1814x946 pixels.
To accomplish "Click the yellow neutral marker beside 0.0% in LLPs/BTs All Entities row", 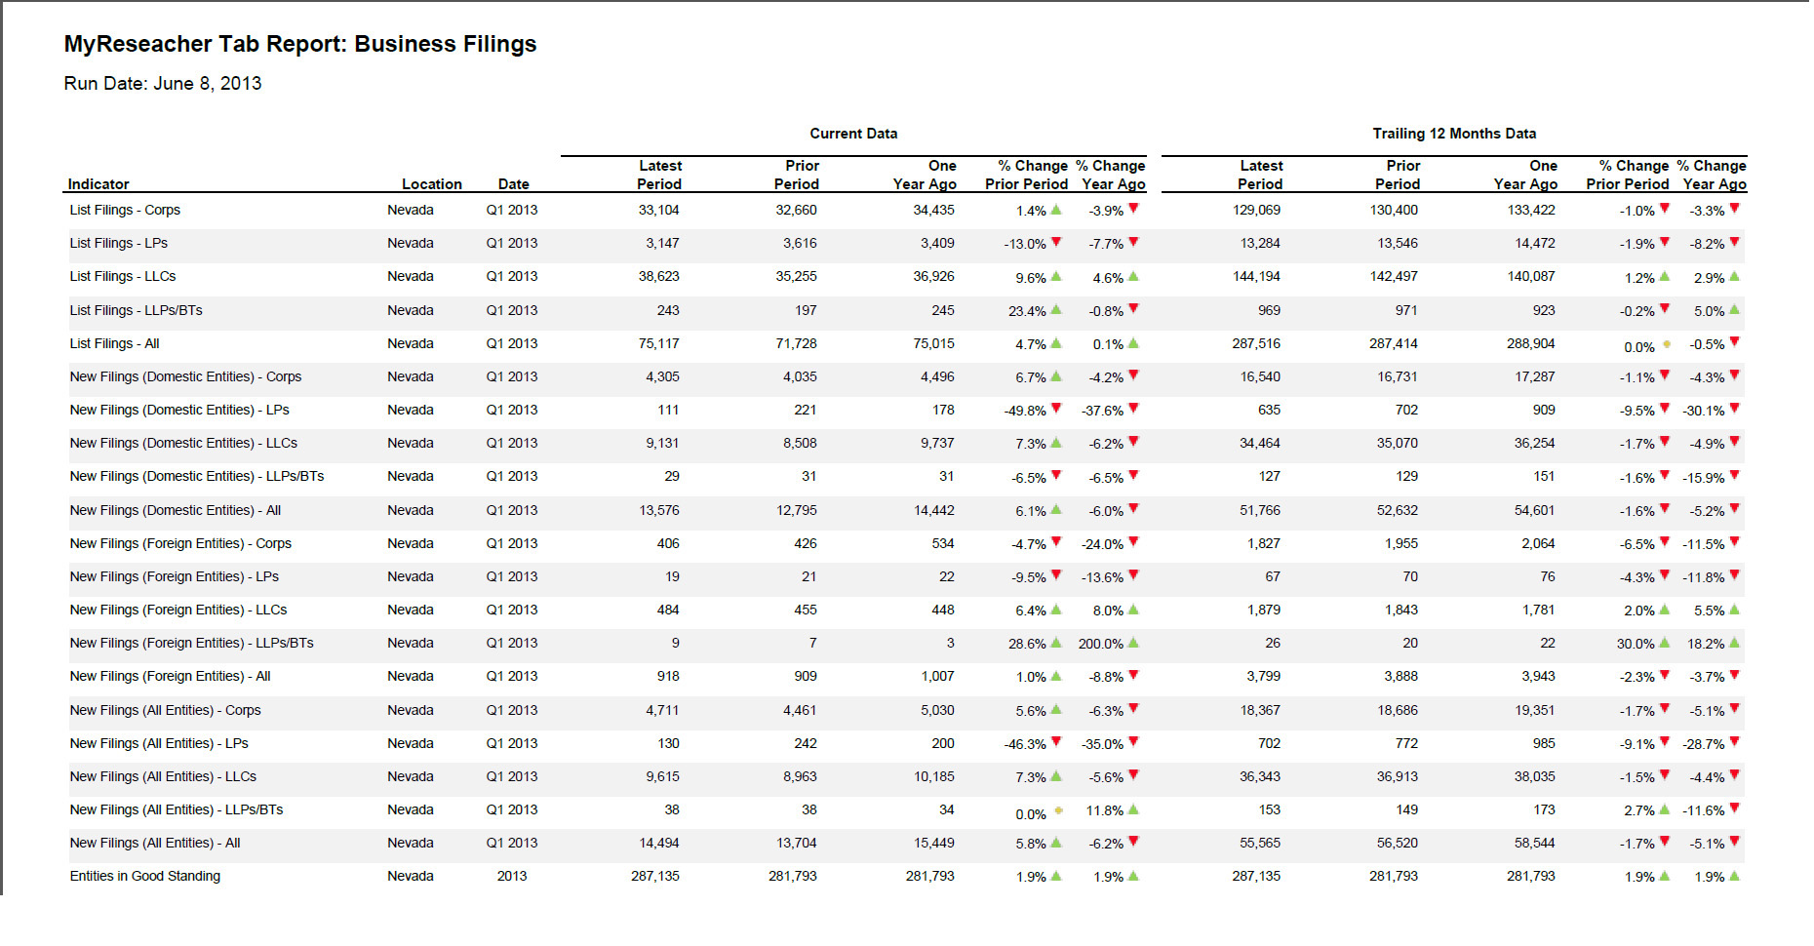I will pos(1058,810).
